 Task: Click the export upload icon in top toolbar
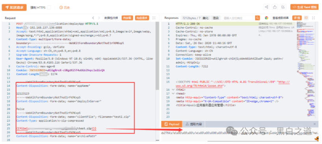click(275, 7)
